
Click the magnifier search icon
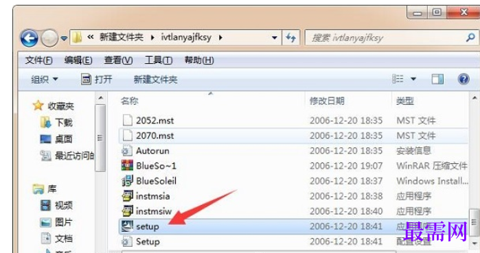click(470, 38)
